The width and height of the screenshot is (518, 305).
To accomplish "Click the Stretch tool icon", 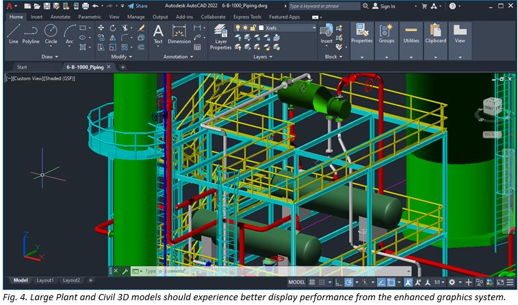I will tap(101, 47).
